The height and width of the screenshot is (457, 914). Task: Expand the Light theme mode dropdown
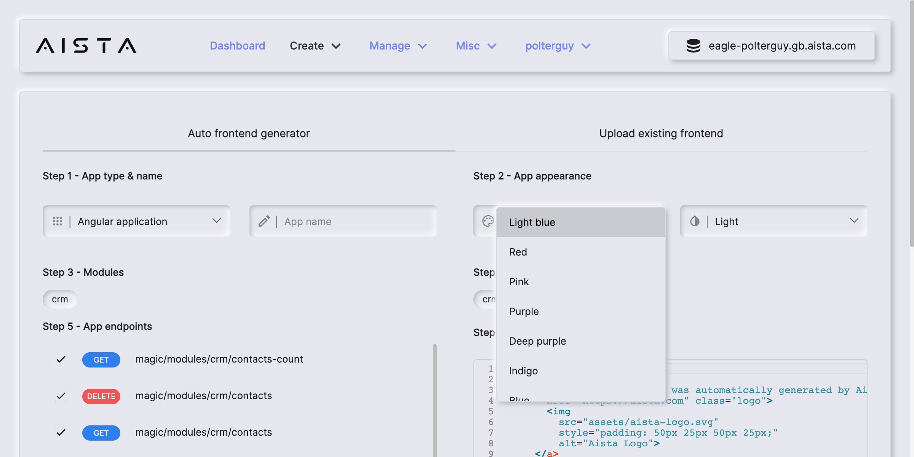click(774, 221)
